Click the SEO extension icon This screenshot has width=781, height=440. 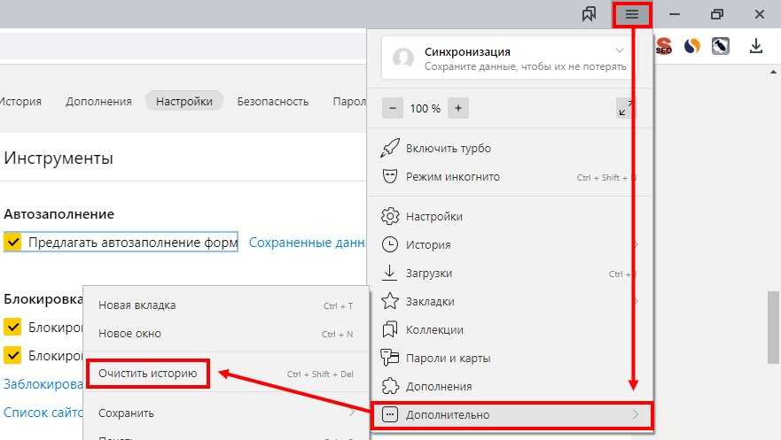663,46
